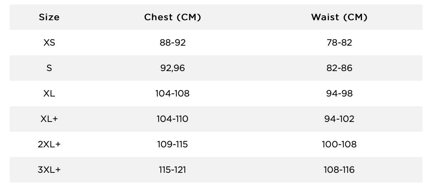Screen dimensions: 430x190
Task: Select the S size cell
Action: pos(49,68)
